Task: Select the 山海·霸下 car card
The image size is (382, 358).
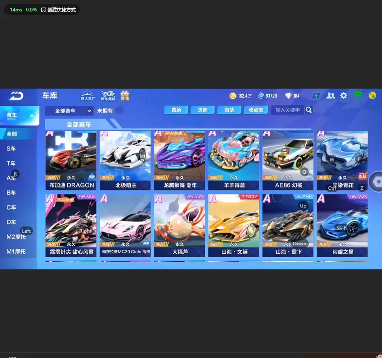Action: [288, 225]
